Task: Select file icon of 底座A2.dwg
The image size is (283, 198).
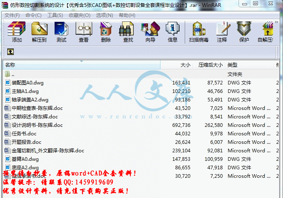Action: click(8, 167)
